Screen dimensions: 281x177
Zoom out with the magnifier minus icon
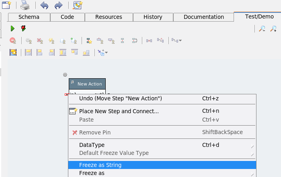(262, 28)
